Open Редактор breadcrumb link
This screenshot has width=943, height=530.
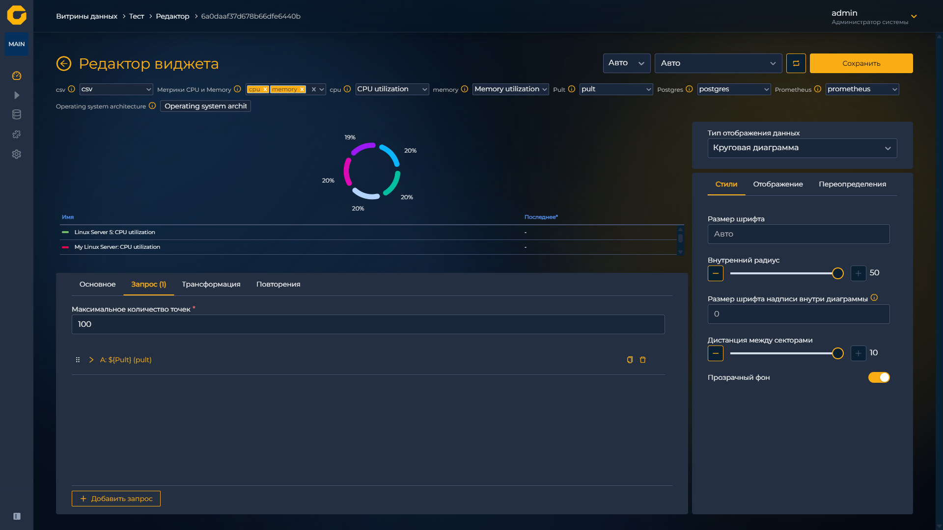(172, 16)
